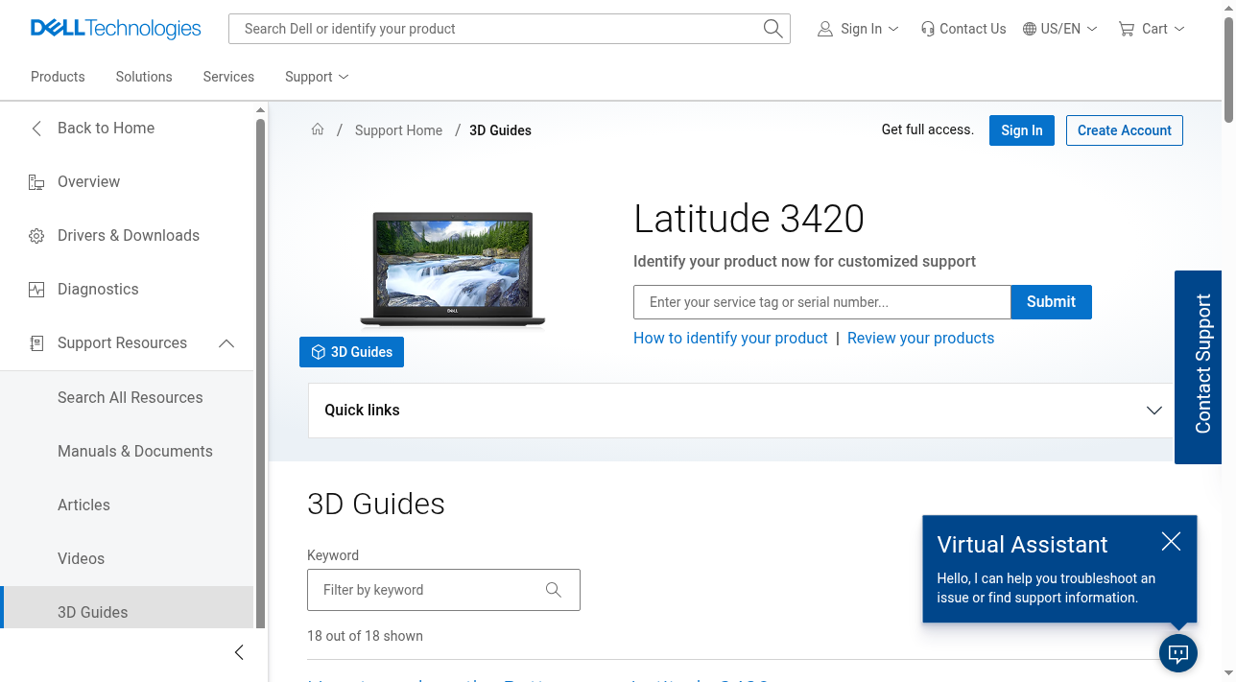This screenshot has height=682, width=1236.
Task: Click the 'Latitude 3420' heading
Action: 749,219
